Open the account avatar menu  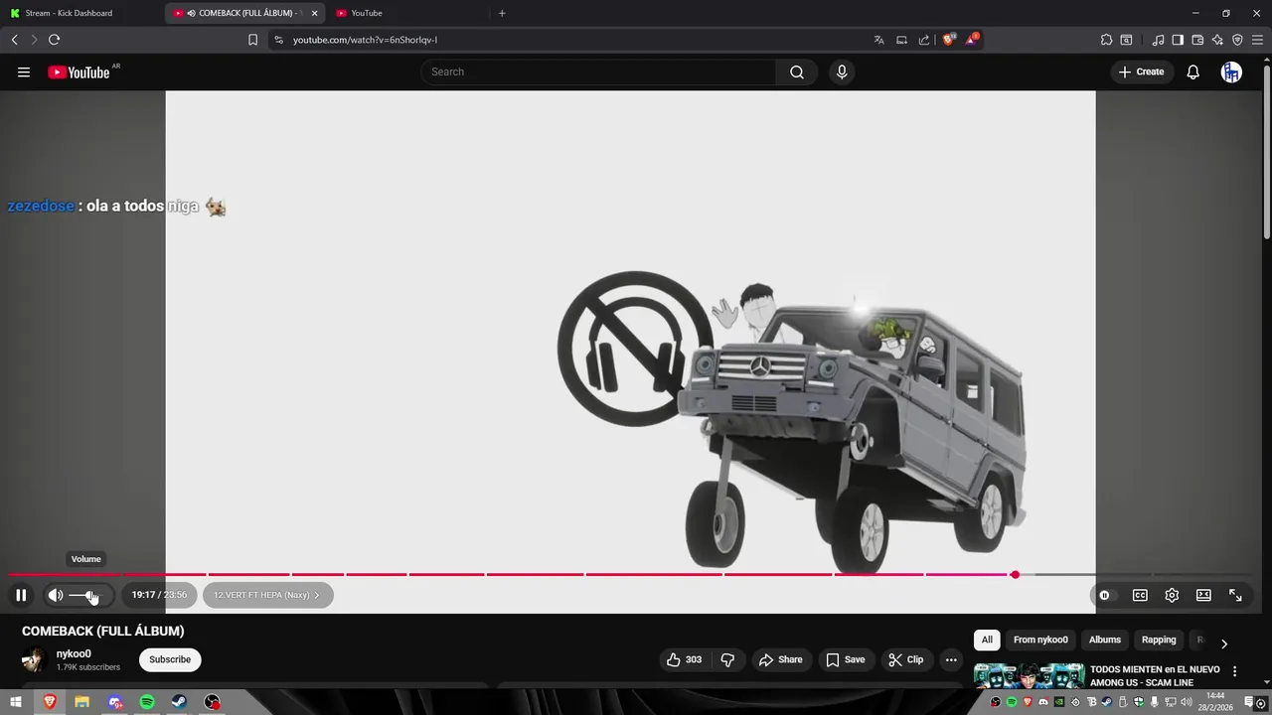pyautogui.click(x=1231, y=71)
